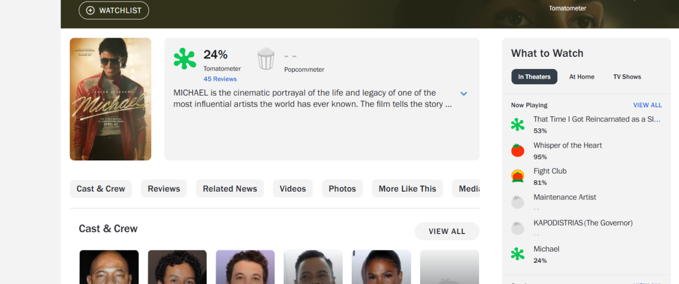Click the gray tomato icon beside KAPODISTRIAS
This screenshot has height=284, width=679.
pos(517,228)
